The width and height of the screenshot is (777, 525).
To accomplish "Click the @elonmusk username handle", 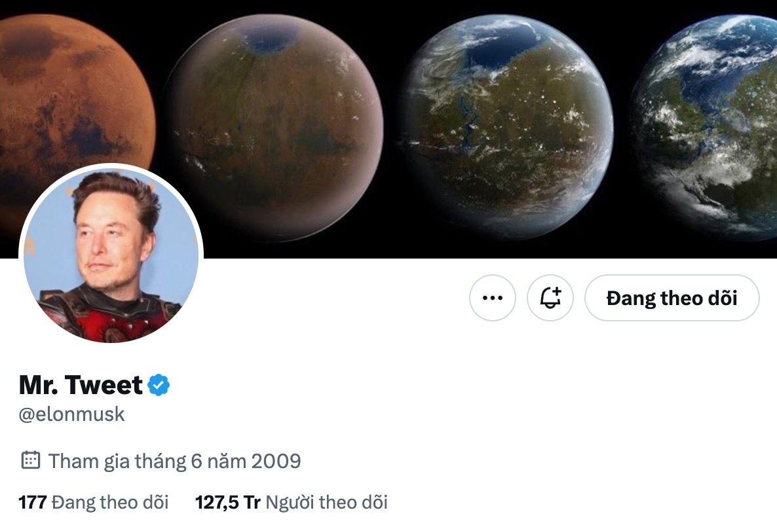I will pyautogui.click(x=71, y=414).
